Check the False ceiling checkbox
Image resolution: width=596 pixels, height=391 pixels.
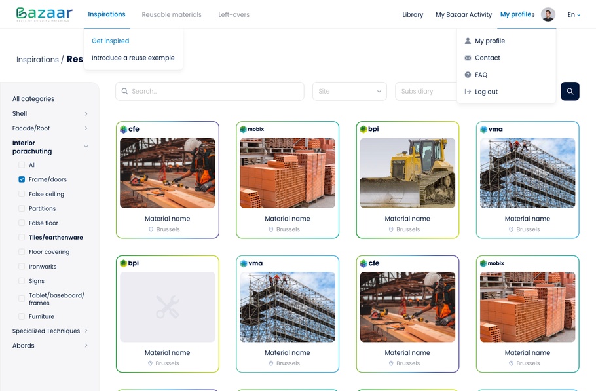pos(22,194)
